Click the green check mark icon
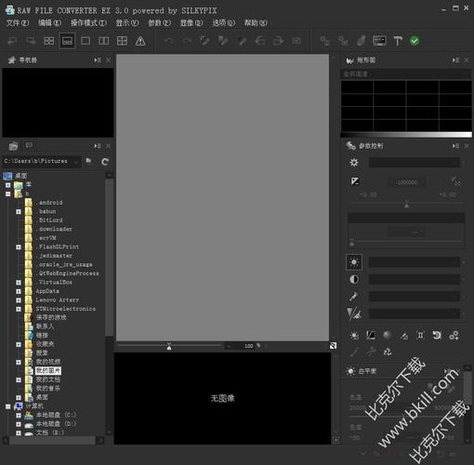Screen dimensions: 474x465 click(415, 41)
